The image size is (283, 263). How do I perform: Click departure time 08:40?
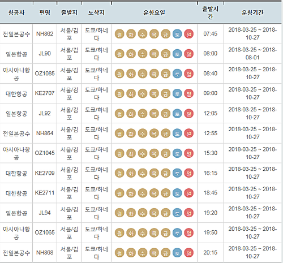pyautogui.click(x=211, y=74)
